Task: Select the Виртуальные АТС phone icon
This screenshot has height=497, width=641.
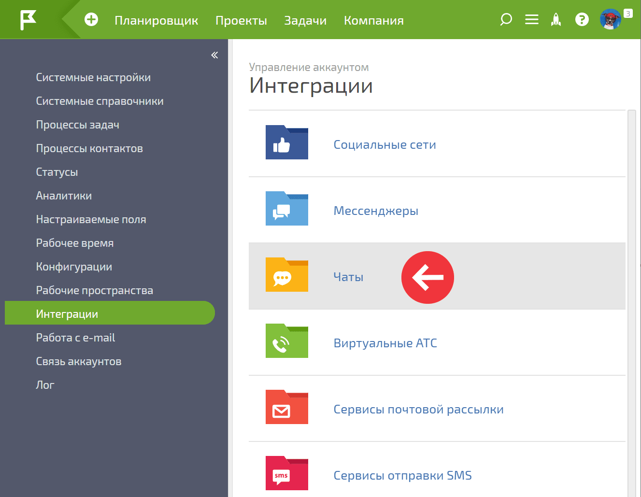Action: point(286,341)
